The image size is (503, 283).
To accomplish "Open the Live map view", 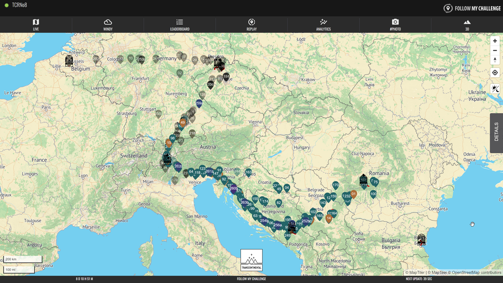I will pyautogui.click(x=36, y=24).
